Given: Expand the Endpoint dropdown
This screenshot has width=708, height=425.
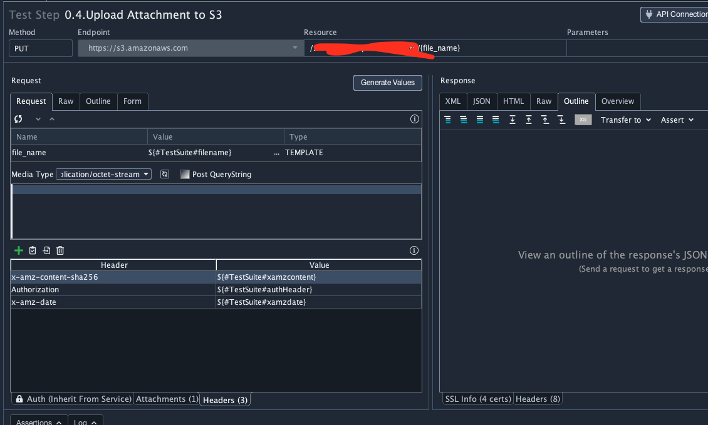Looking at the screenshot, I should (x=295, y=48).
